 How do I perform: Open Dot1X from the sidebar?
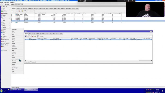(4, 41)
